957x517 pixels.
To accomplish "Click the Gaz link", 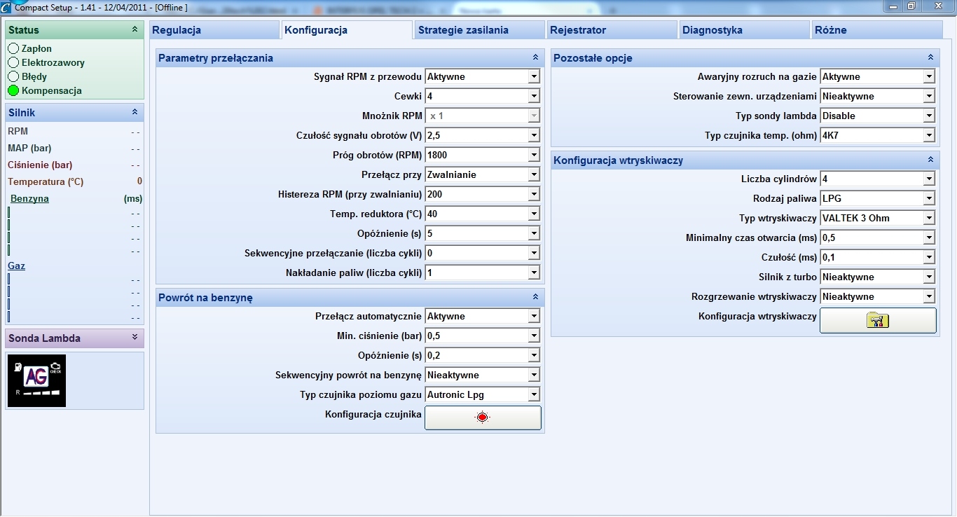I will click(x=16, y=266).
